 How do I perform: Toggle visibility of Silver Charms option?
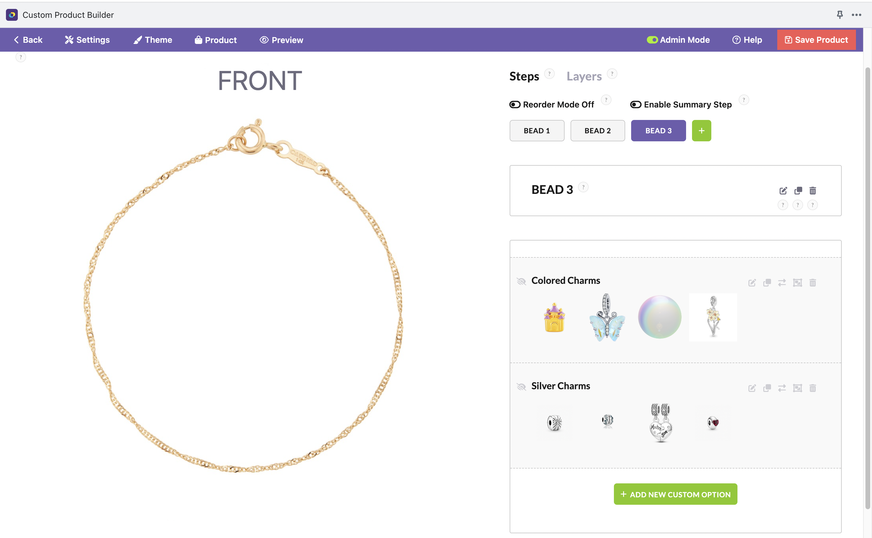tap(522, 387)
